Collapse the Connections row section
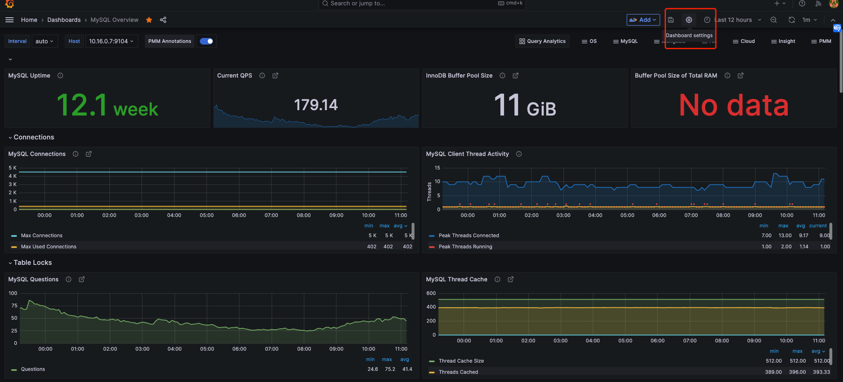Screen dimensions: 843x382 pos(33,137)
